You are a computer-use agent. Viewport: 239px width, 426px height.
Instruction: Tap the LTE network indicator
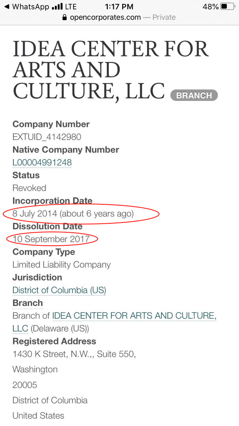click(71, 7)
